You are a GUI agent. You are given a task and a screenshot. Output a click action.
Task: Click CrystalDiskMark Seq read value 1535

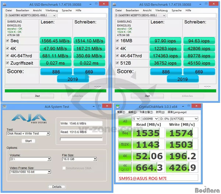pyautogui.click(x=148, y=133)
